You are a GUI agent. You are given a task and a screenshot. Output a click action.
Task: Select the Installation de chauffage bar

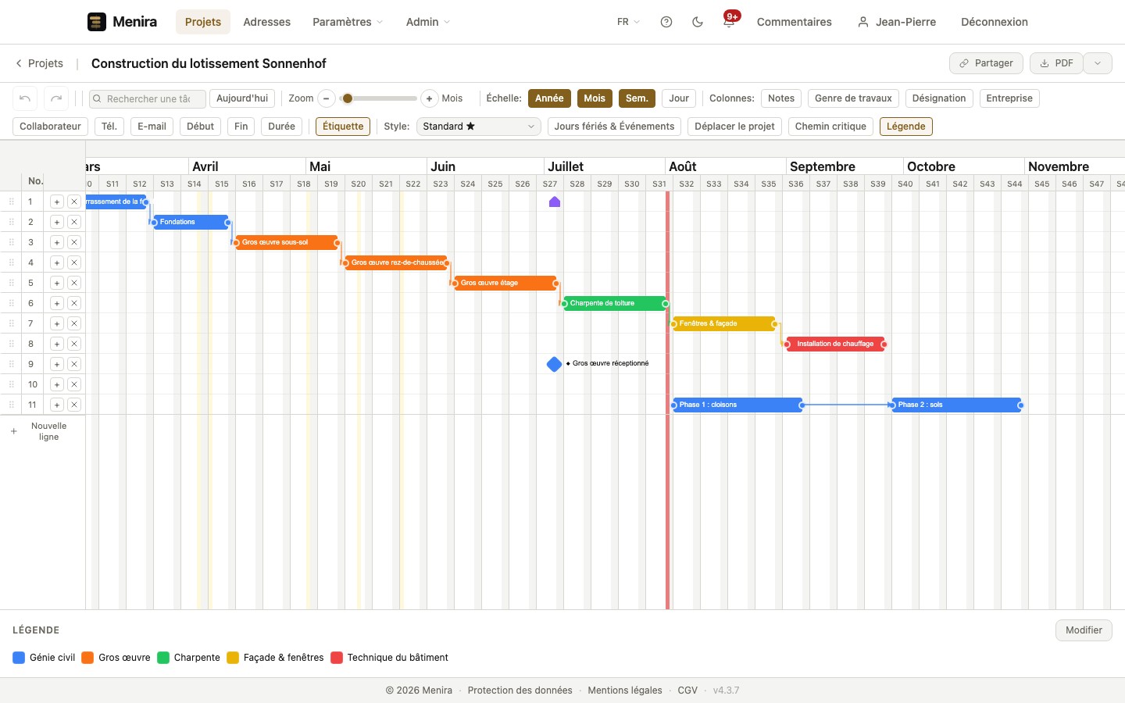click(835, 344)
